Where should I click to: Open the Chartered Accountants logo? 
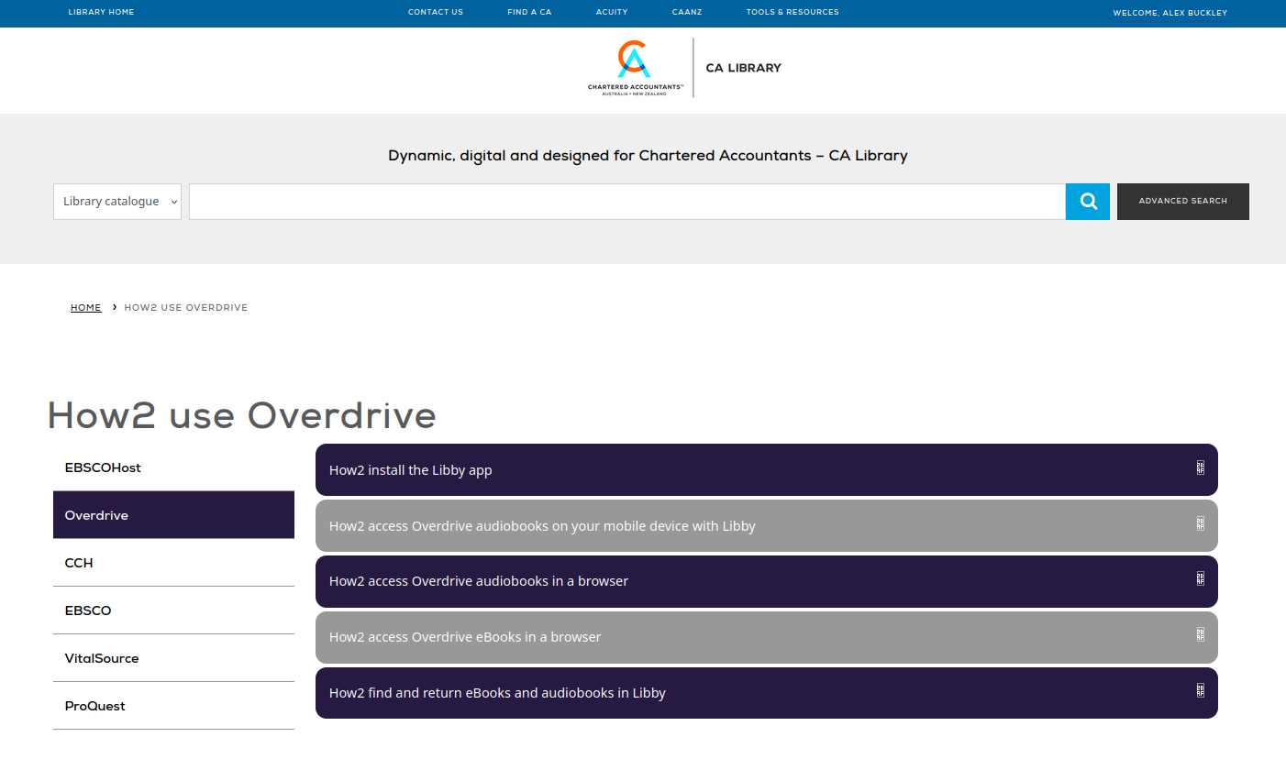pyautogui.click(x=636, y=68)
